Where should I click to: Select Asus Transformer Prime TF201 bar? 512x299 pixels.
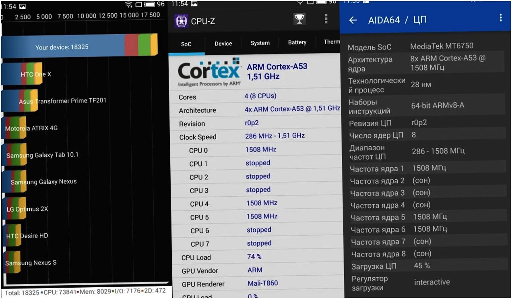[19, 101]
